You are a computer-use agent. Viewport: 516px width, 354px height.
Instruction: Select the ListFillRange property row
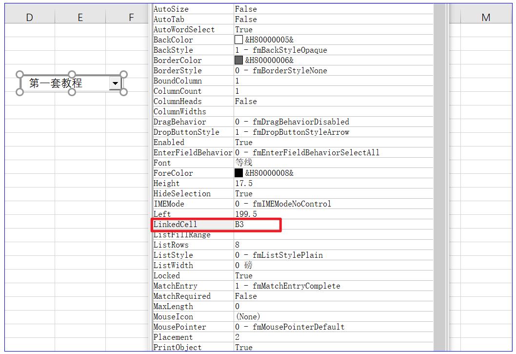coord(193,235)
